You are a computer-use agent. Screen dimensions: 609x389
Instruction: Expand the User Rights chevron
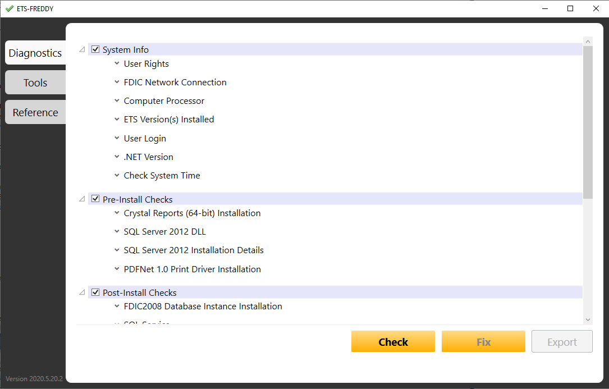tap(117, 63)
